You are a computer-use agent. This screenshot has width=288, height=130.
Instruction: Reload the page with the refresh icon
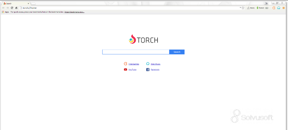pos(12,8)
